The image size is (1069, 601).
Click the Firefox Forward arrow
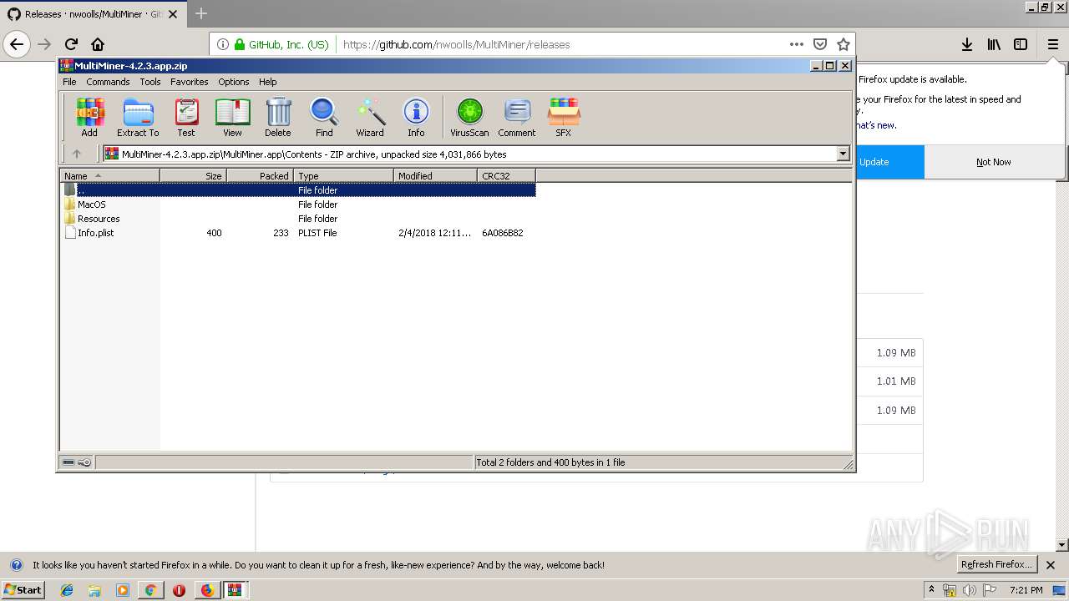click(x=44, y=44)
